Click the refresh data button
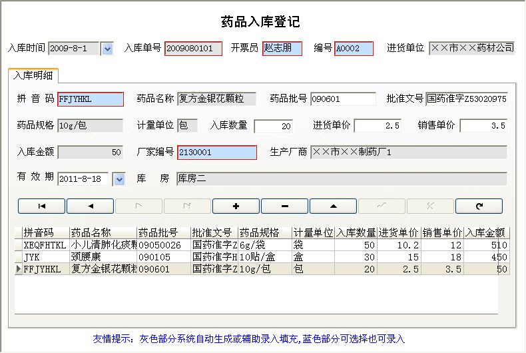This screenshot has width=526, height=353. (479, 206)
